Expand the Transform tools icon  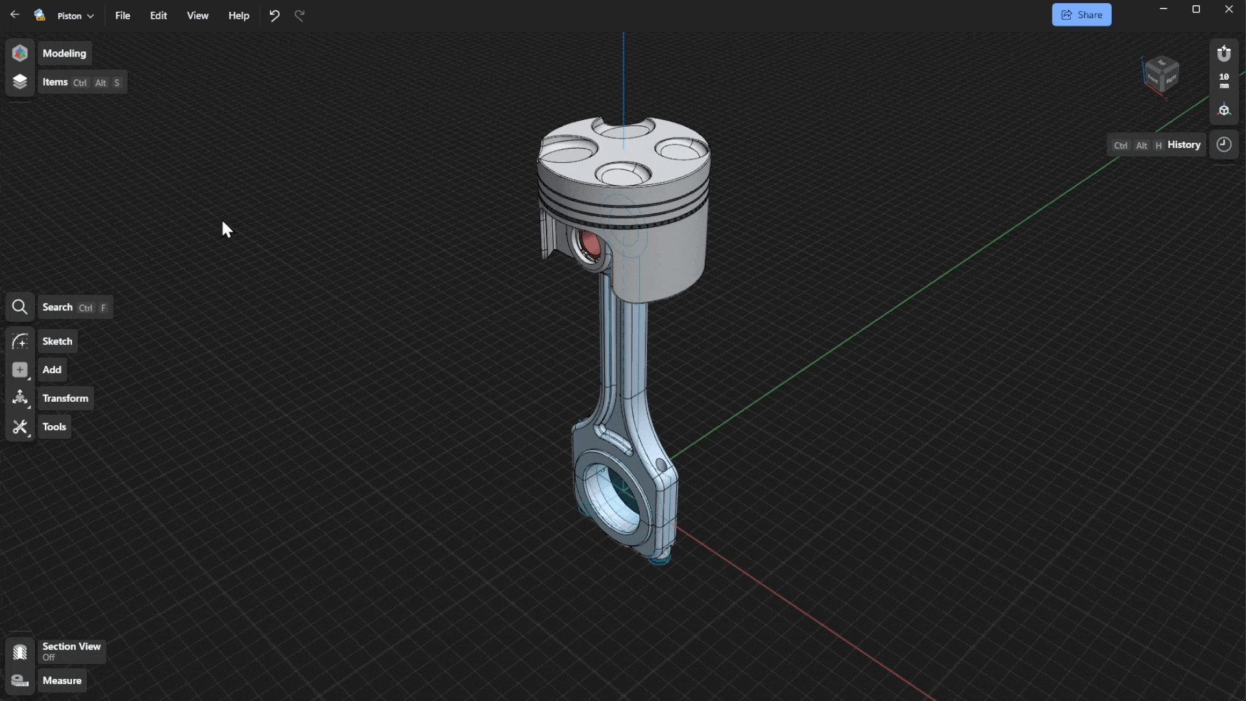19,398
